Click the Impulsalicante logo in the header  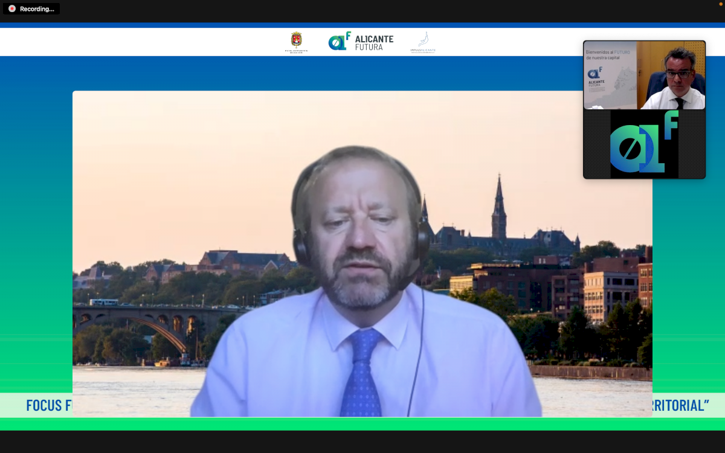(423, 42)
